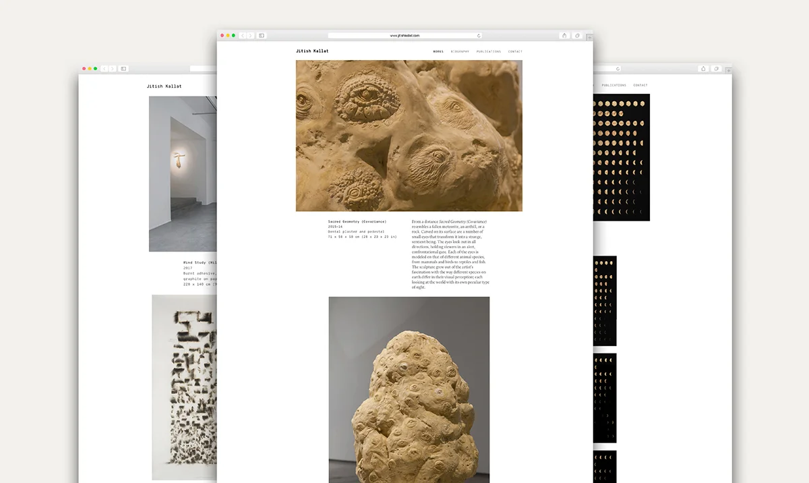Toggle sidebar in left rear Safari window

[x=123, y=69]
